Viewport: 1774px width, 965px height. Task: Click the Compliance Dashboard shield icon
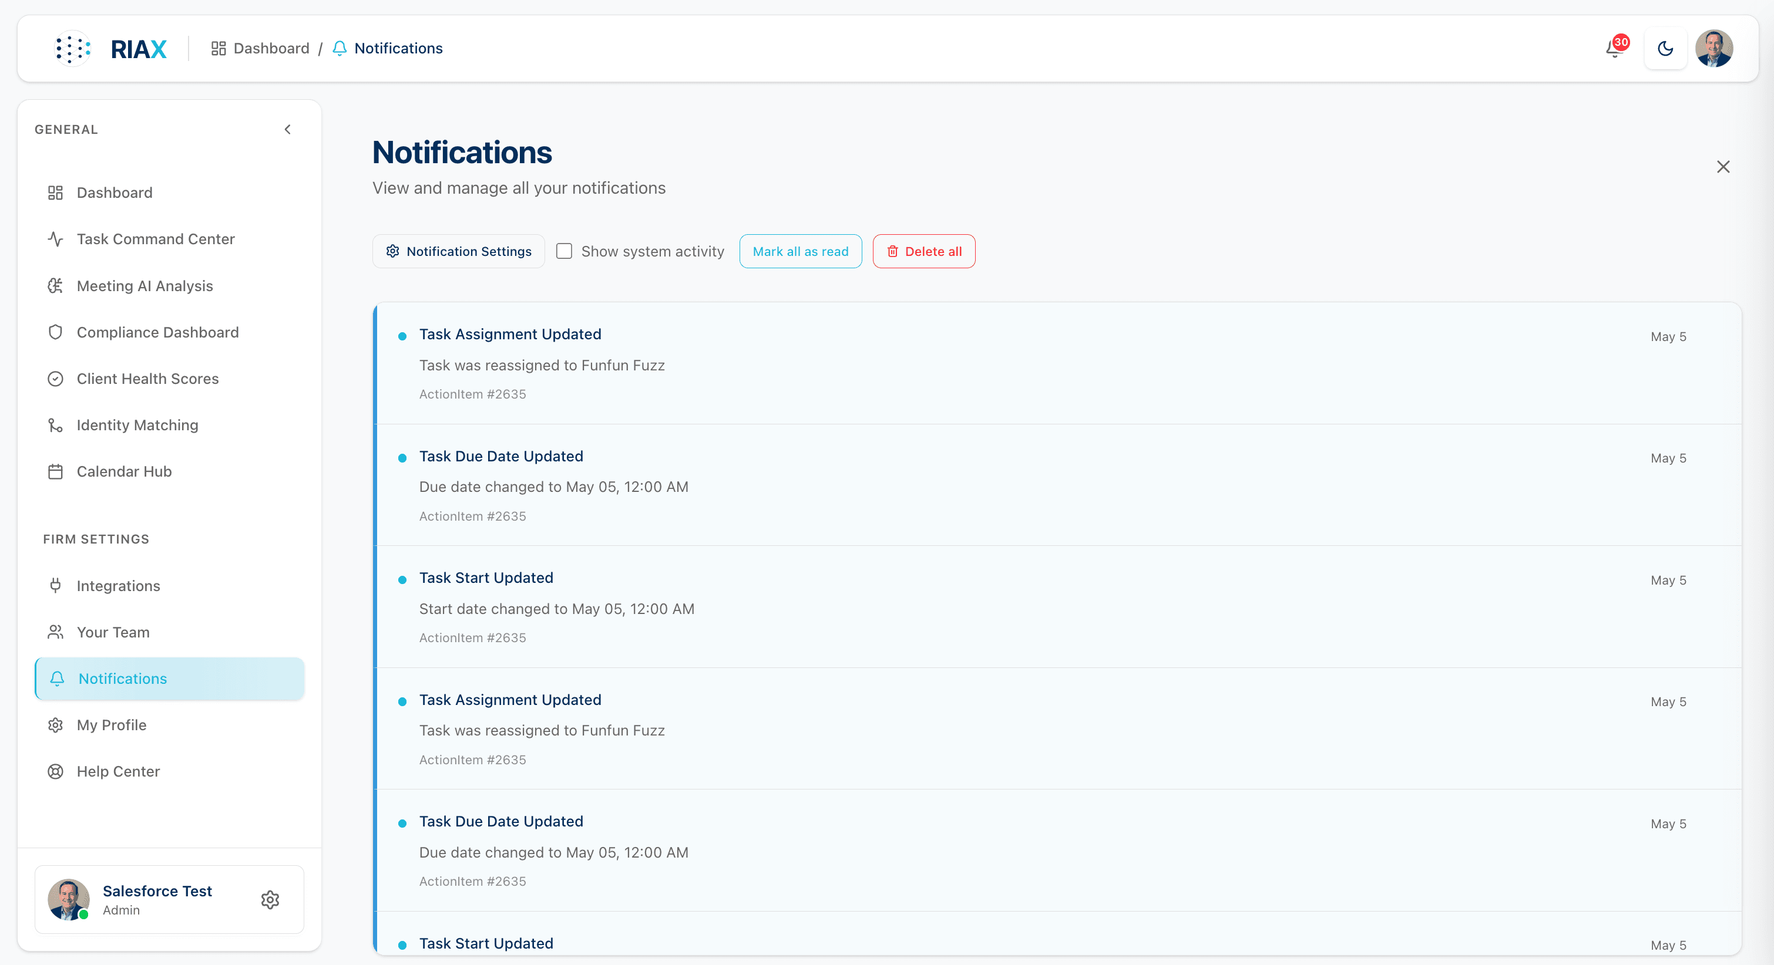coord(56,332)
